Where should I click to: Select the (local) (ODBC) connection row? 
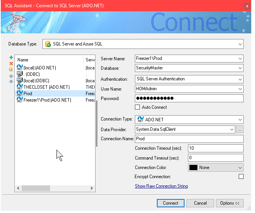(55, 81)
